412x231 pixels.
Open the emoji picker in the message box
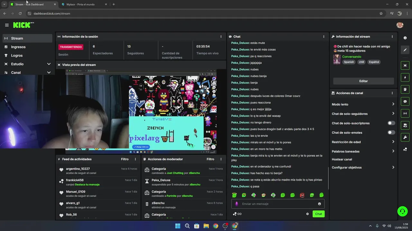[x=319, y=204]
